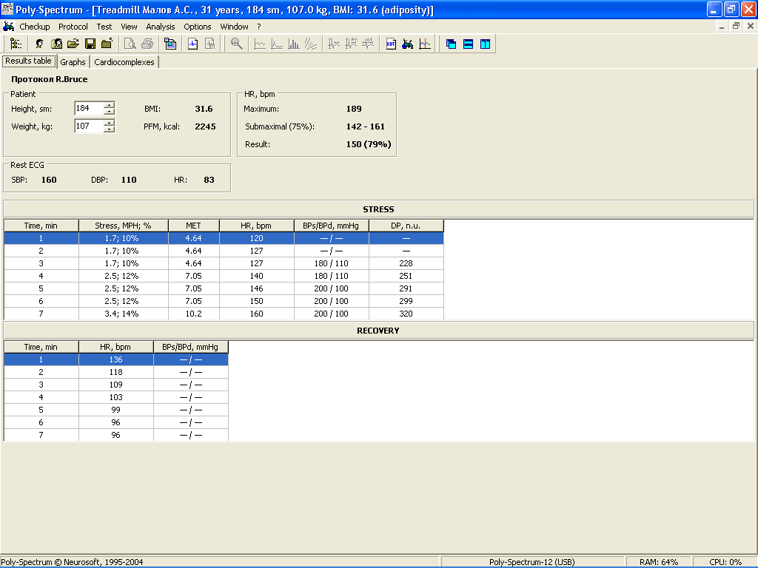Decrease Height with the down spinner arrow
This screenshot has height=568, width=758.
coord(110,112)
